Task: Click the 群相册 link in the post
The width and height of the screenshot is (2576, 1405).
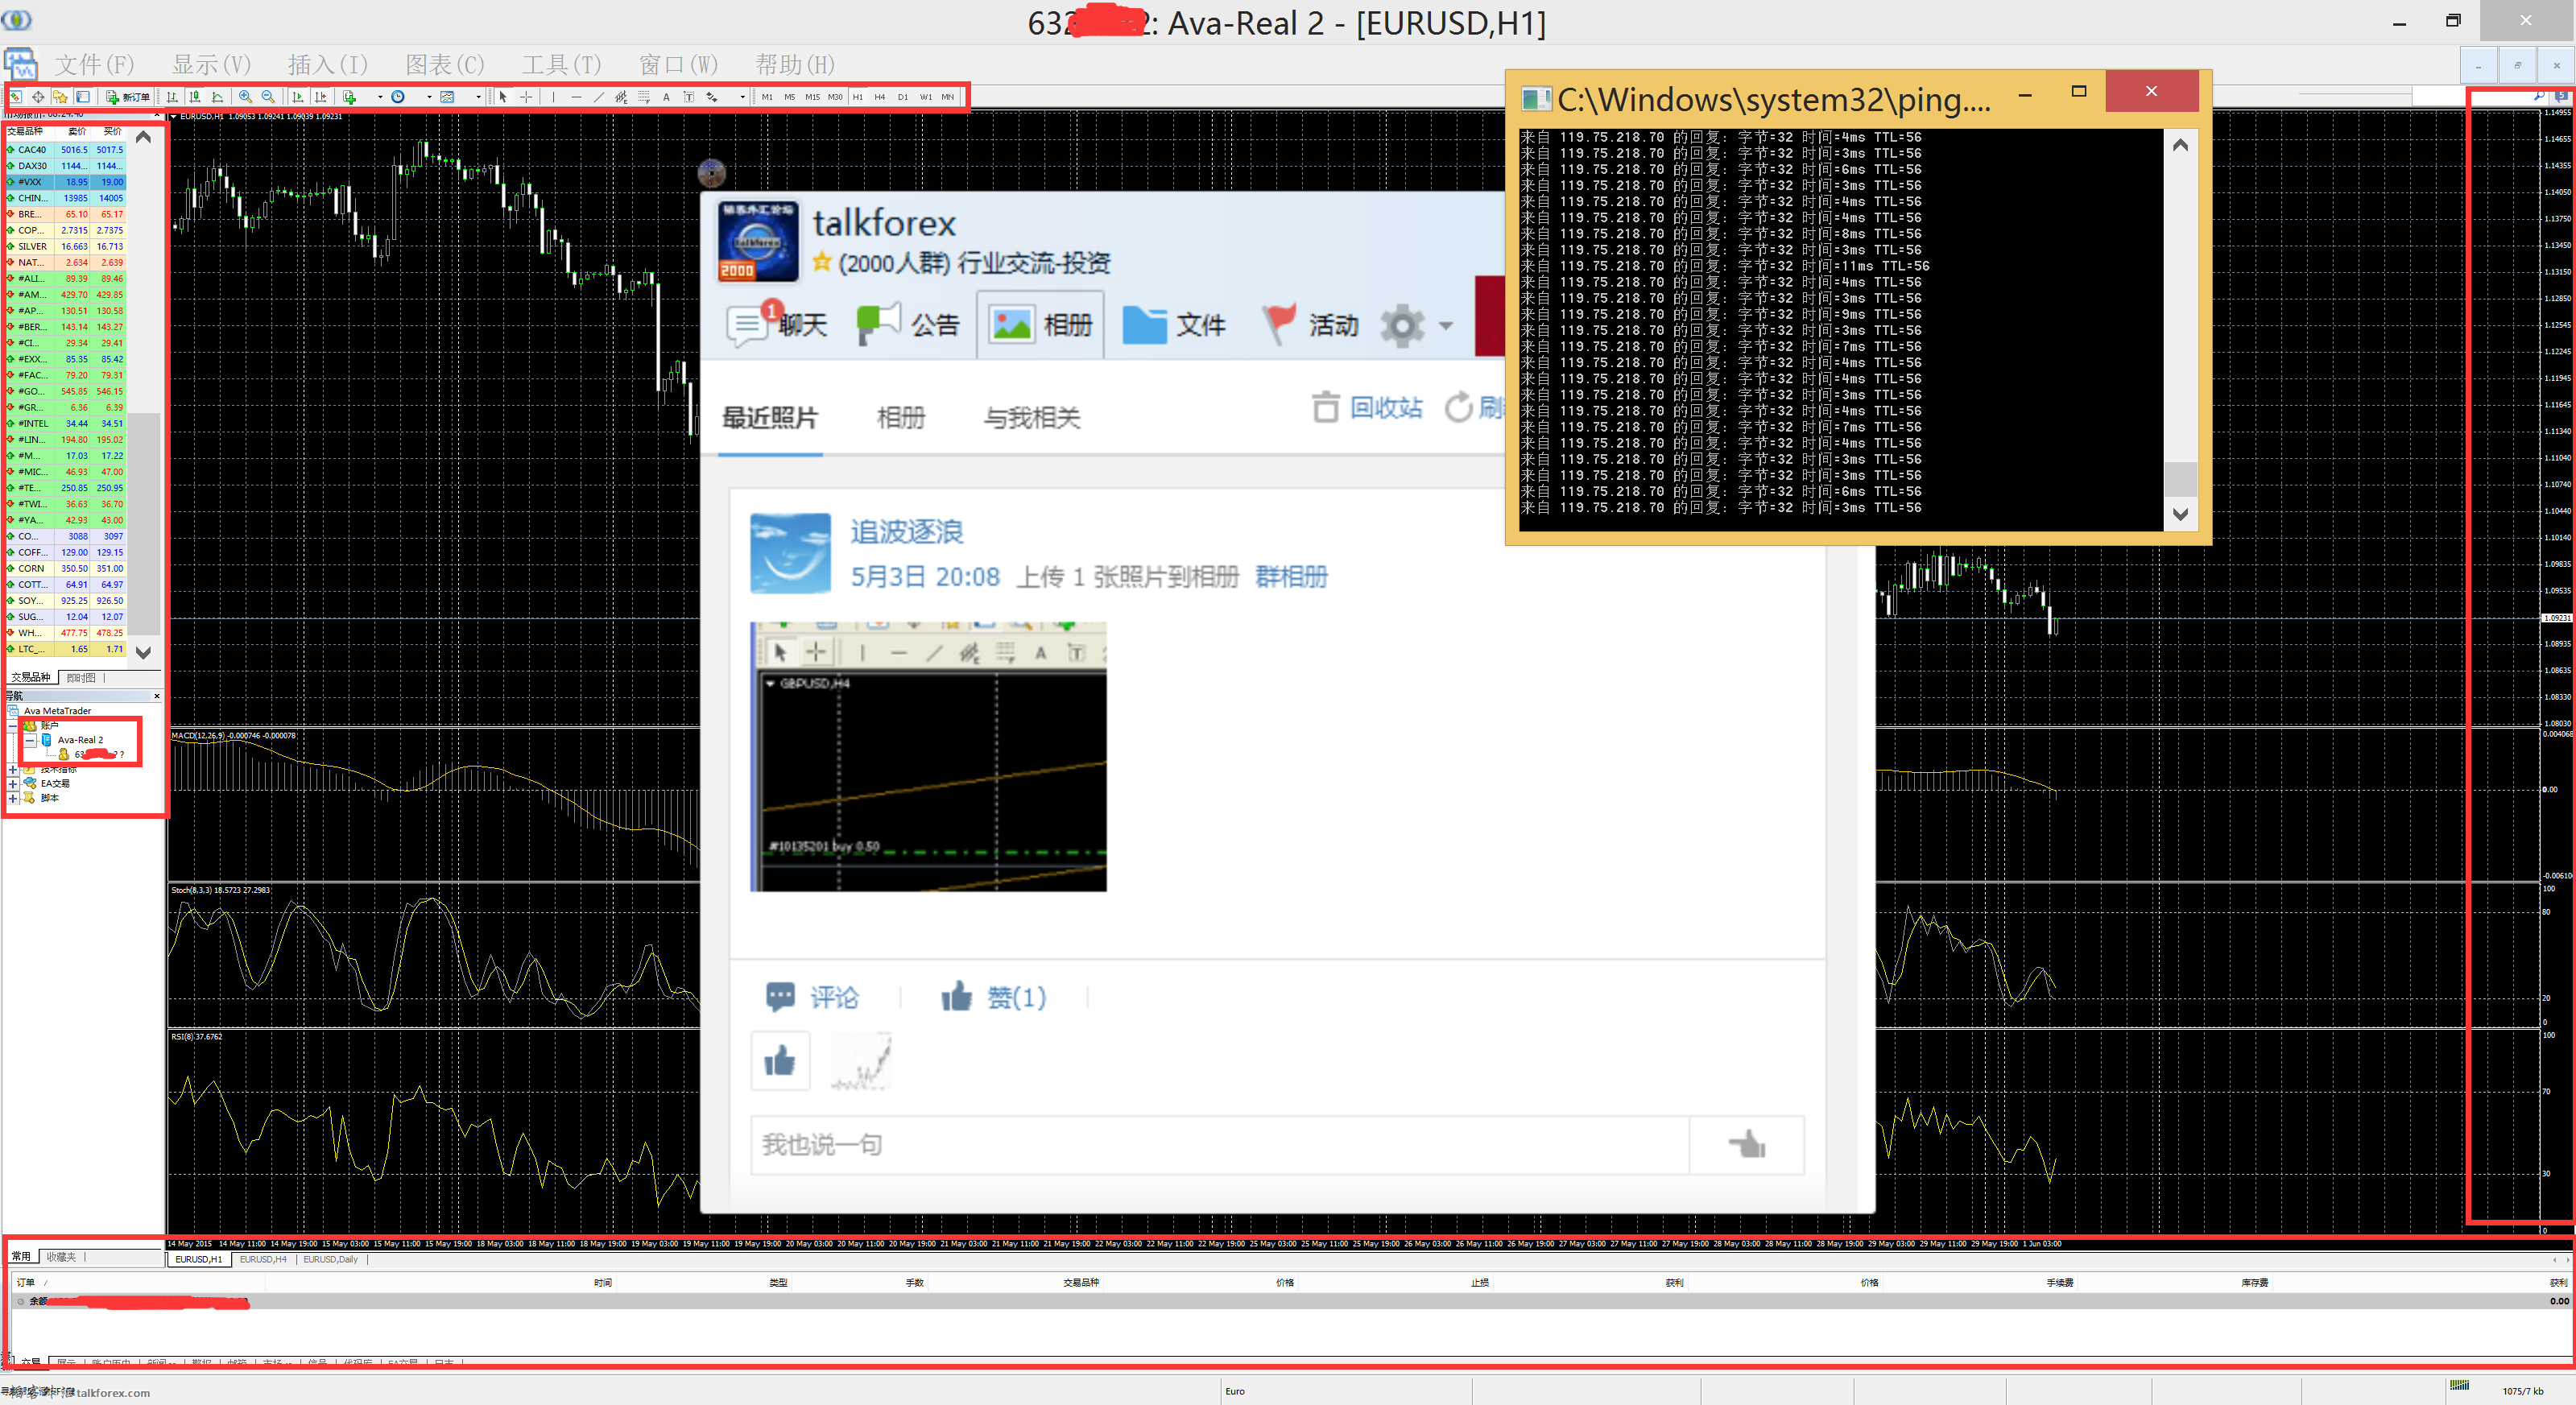Action: click(1291, 577)
